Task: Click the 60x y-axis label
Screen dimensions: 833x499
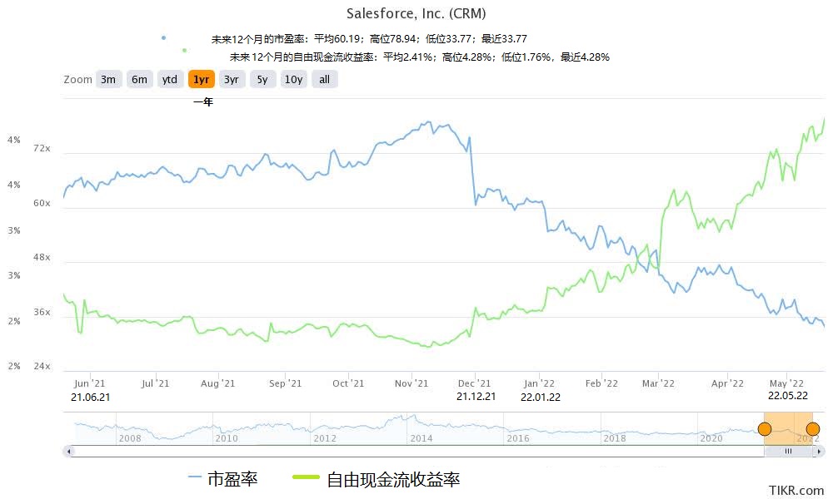Action: (42, 203)
